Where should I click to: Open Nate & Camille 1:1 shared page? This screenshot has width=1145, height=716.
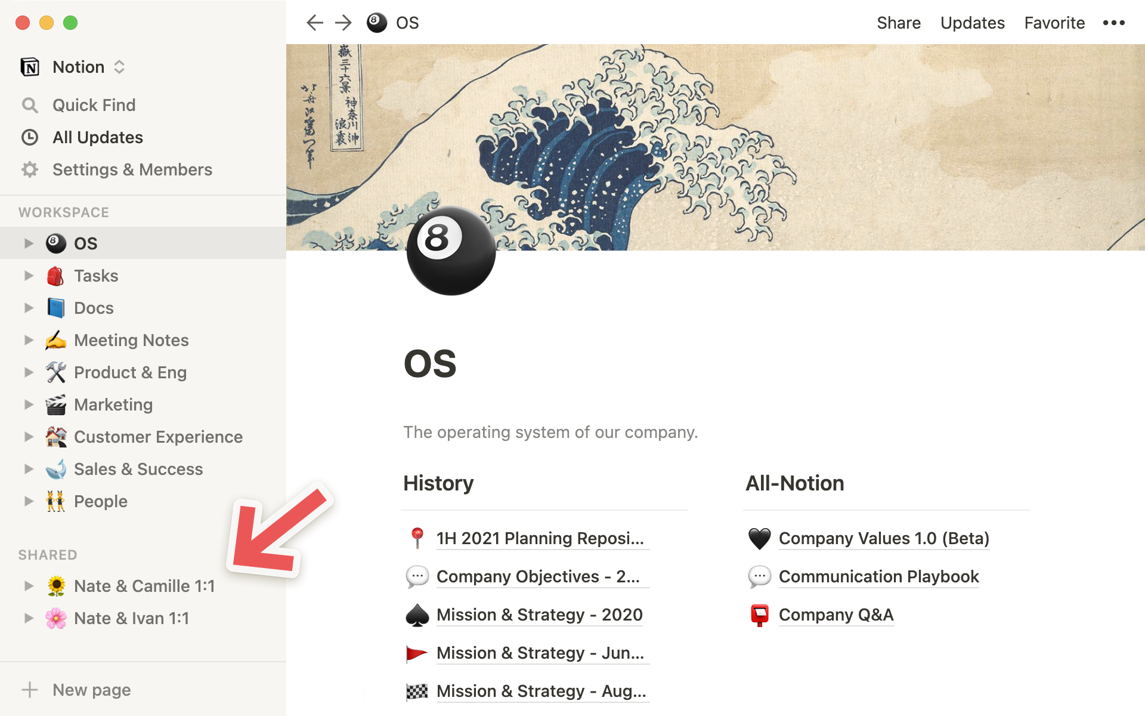[x=144, y=586]
